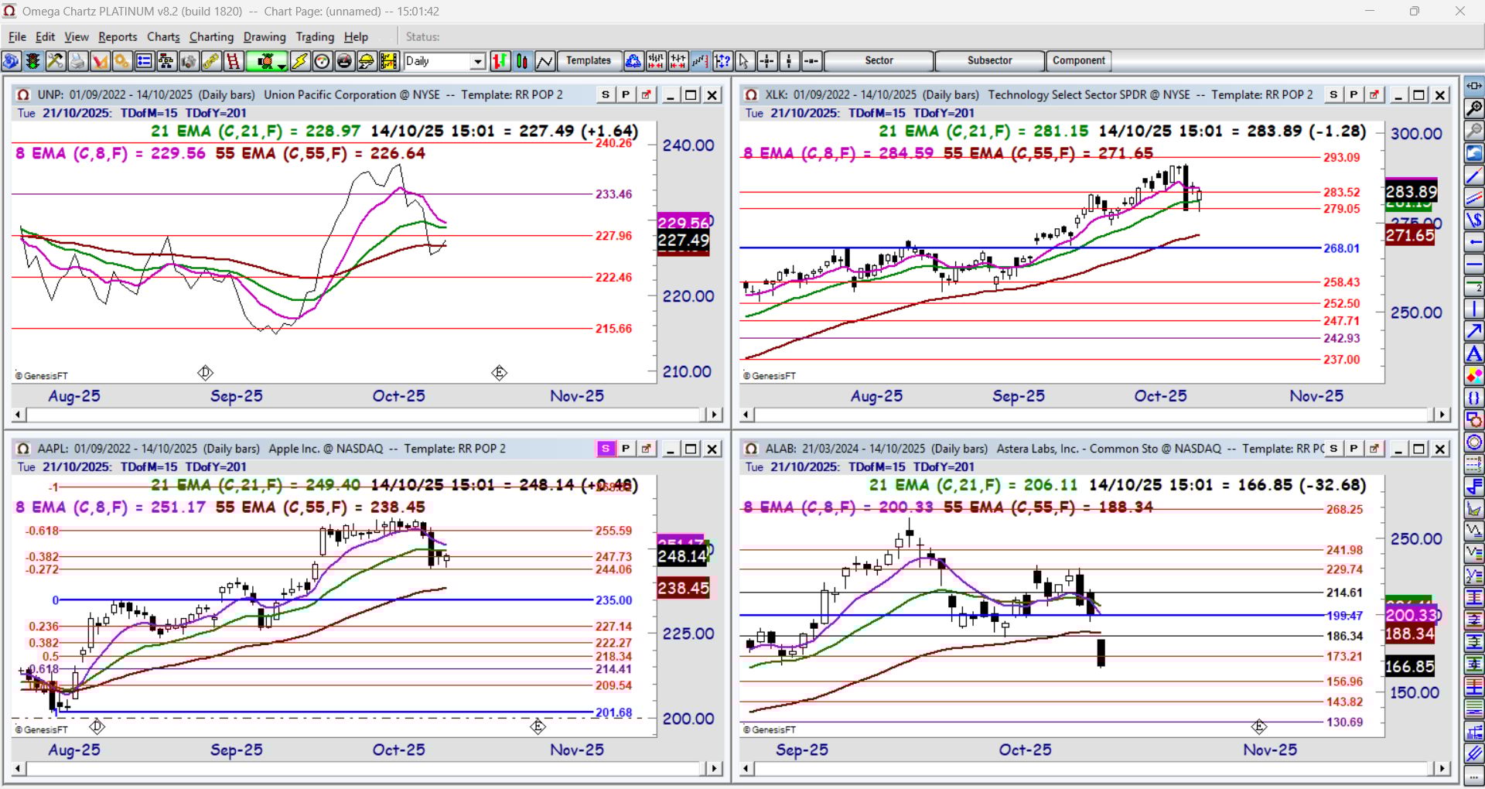Click the lightning bolt toolbar icon
Screen dimensions: 1485x789
tap(300, 61)
